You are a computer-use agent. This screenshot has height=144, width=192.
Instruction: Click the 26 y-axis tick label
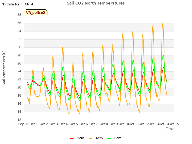19,63
